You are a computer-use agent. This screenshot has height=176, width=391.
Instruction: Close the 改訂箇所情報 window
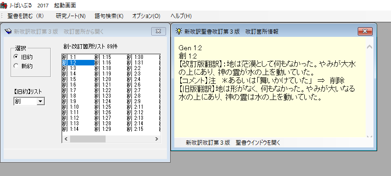365,31
